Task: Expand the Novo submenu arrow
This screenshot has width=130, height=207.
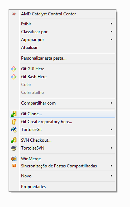Action: pos(111,176)
